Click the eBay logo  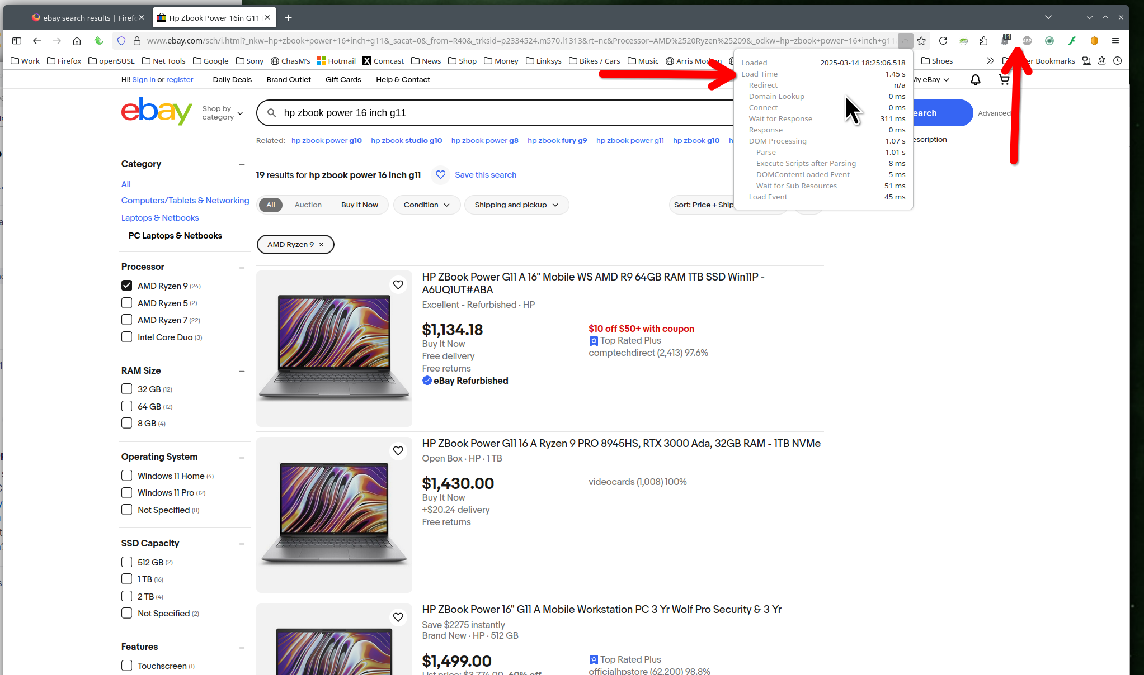click(x=157, y=111)
